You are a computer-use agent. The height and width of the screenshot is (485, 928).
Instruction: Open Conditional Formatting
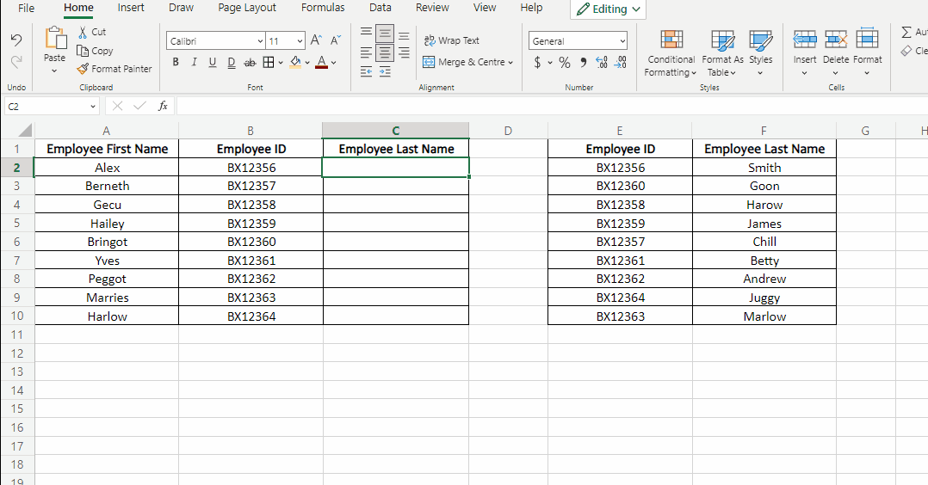671,52
